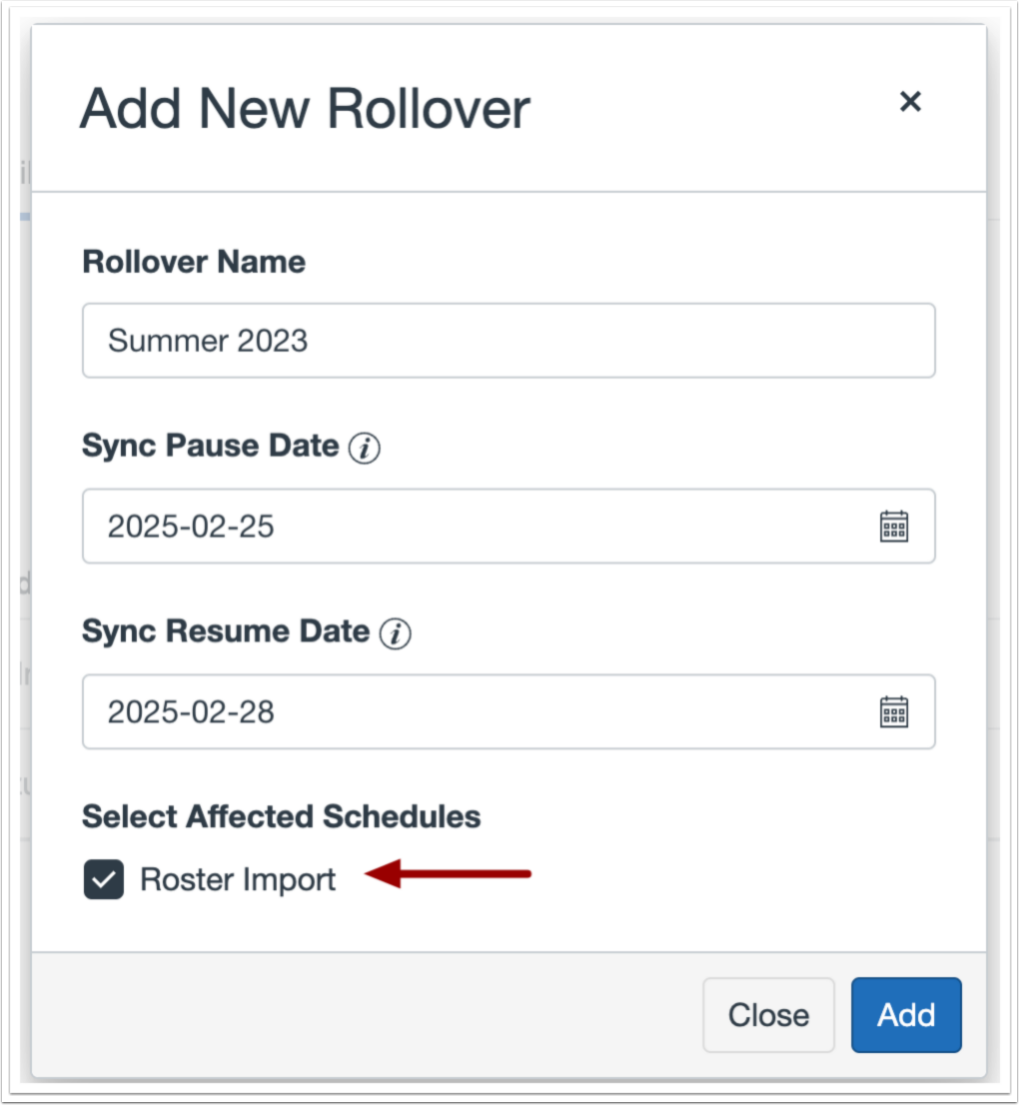Viewport: 1019px width, 1105px height.
Task: Click the Roster Import label text
Action: (x=238, y=880)
